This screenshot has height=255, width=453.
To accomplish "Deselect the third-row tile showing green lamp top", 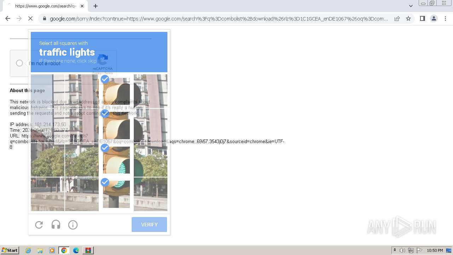I will [116, 160].
